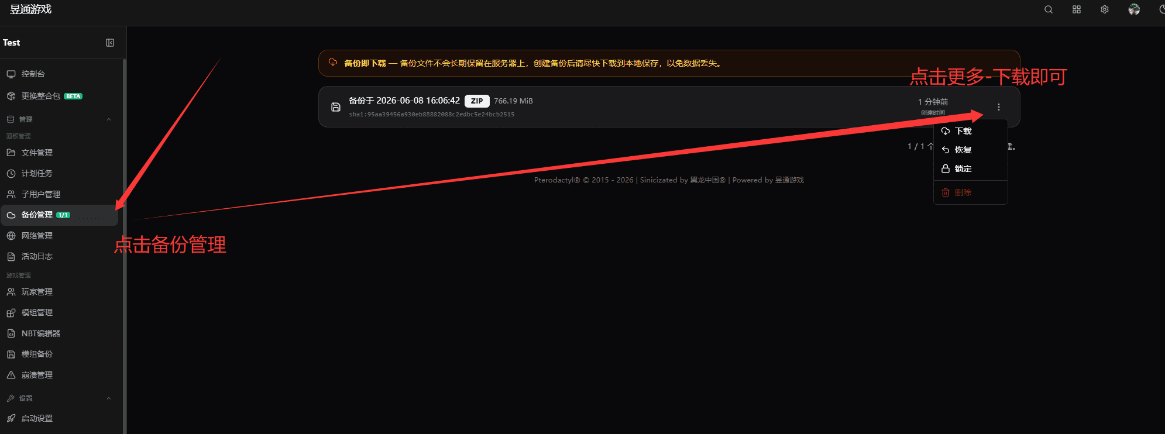Open 模组备份 page
The width and height of the screenshot is (1165, 434).
tap(59, 354)
